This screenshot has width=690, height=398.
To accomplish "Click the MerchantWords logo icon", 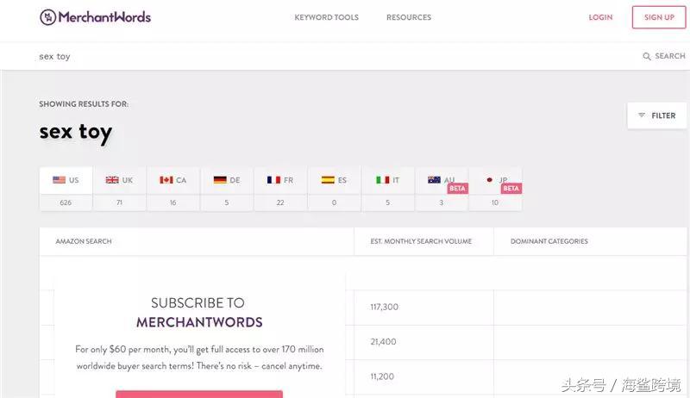I will 48,17.
